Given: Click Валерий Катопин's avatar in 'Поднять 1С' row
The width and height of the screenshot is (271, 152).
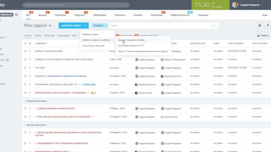Looking at the screenshot, I should pyautogui.click(x=162, y=76).
